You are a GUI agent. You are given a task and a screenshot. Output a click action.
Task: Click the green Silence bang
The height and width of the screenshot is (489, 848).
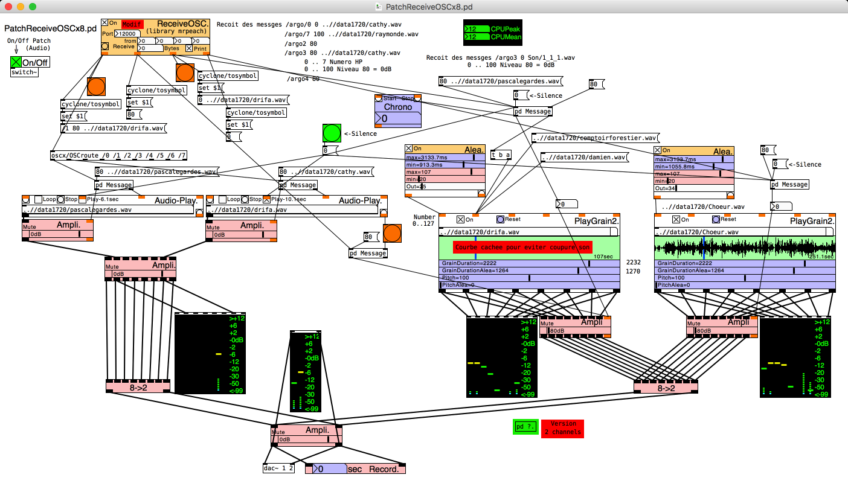click(332, 133)
